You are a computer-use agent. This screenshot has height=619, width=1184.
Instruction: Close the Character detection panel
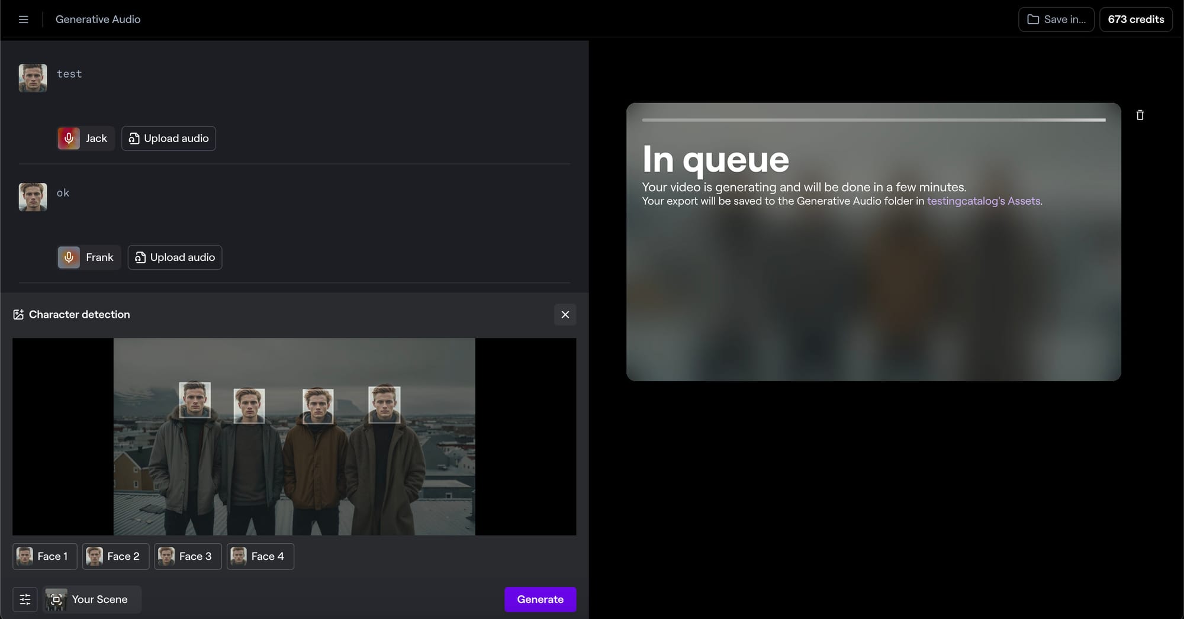565,315
